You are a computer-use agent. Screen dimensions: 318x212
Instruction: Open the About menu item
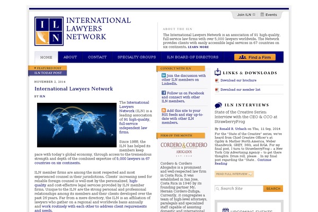coord(70,57)
